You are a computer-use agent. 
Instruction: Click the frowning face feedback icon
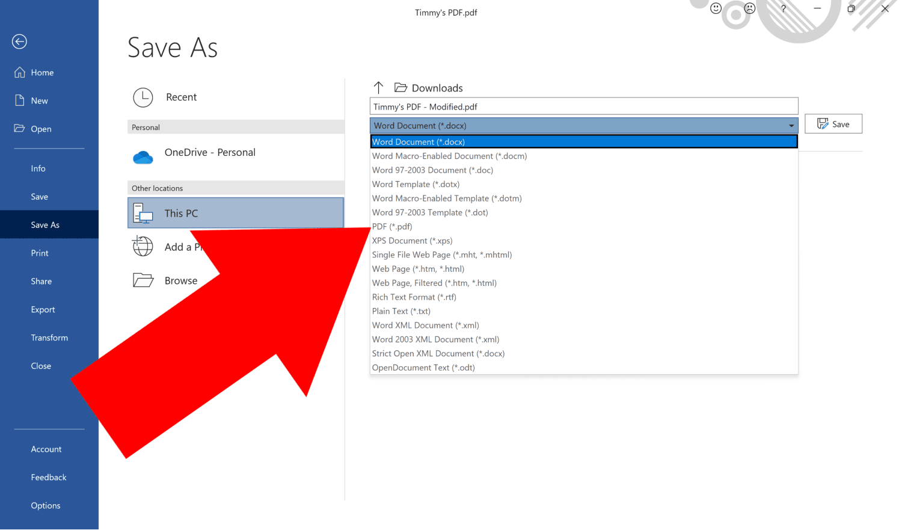pyautogui.click(x=749, y=8)
